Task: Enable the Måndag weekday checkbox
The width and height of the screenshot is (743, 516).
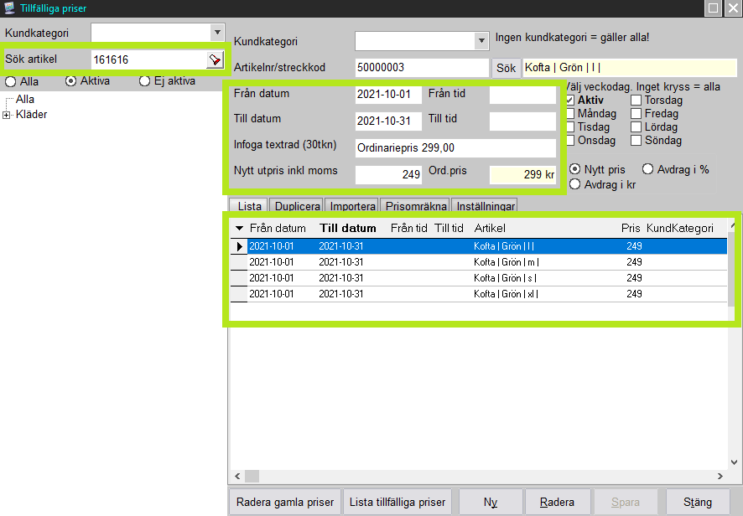Action: pyautogui.click(x=571, y=114)
